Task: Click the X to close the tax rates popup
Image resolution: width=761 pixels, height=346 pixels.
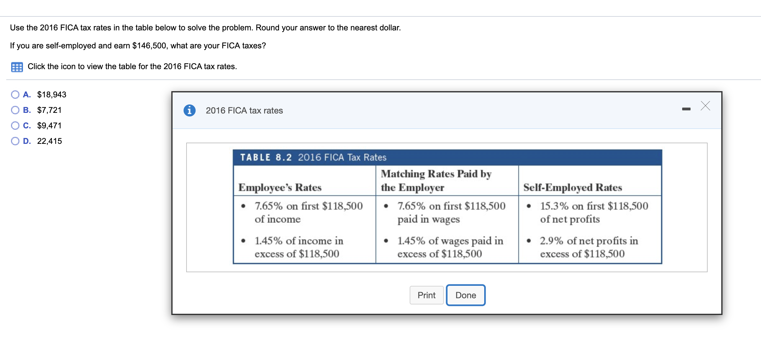Action: click(x=706, y=106)
